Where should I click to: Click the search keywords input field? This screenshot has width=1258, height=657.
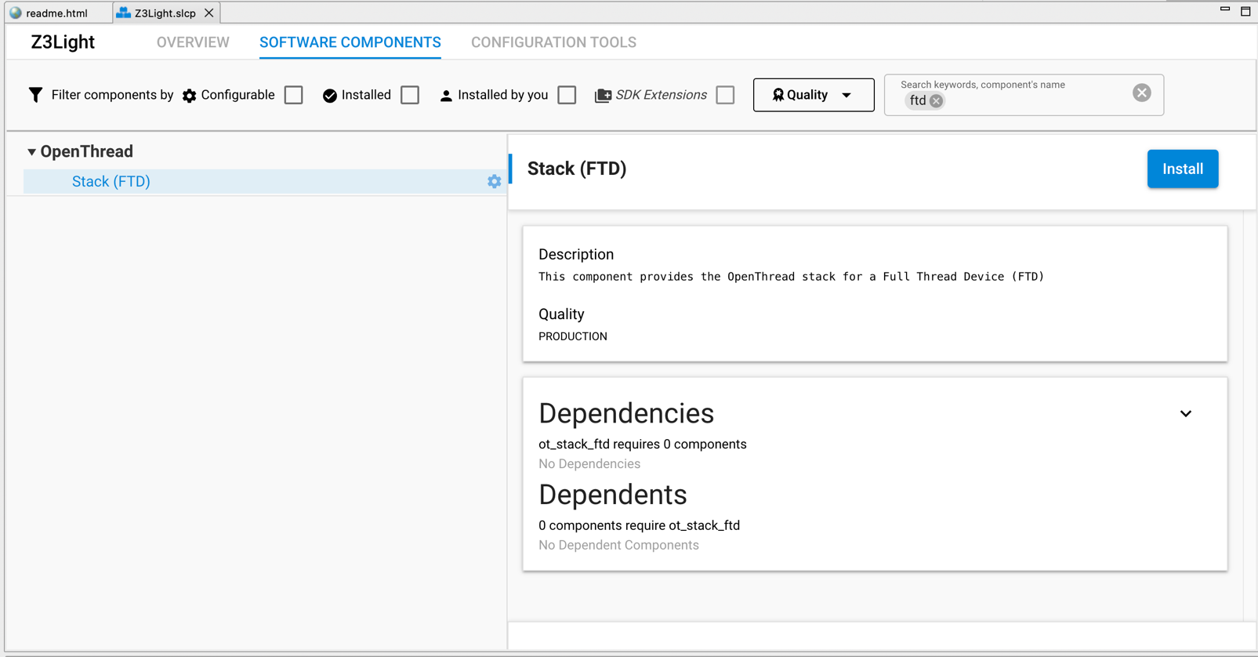[x=1024, y=95]
